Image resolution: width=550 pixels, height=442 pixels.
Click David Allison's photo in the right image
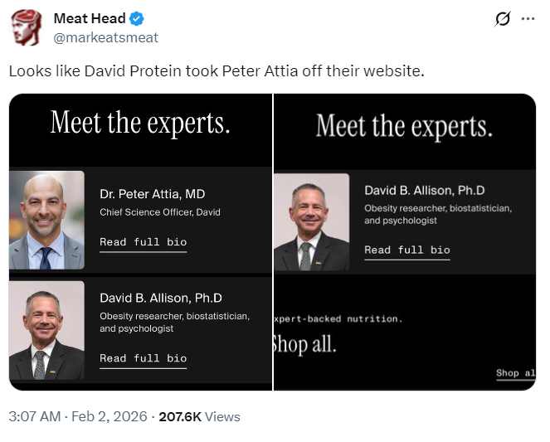[x=311, y=222]
